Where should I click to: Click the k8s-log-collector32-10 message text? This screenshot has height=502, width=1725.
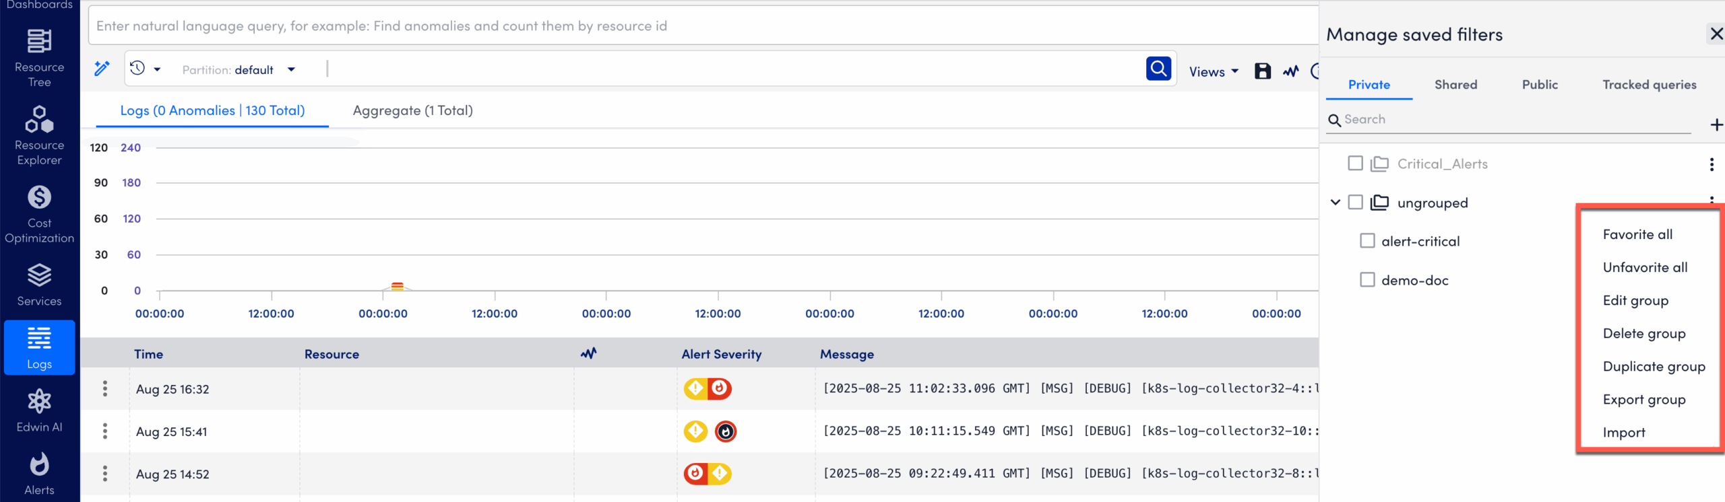pyautogui.click(x=1070, y=431)
